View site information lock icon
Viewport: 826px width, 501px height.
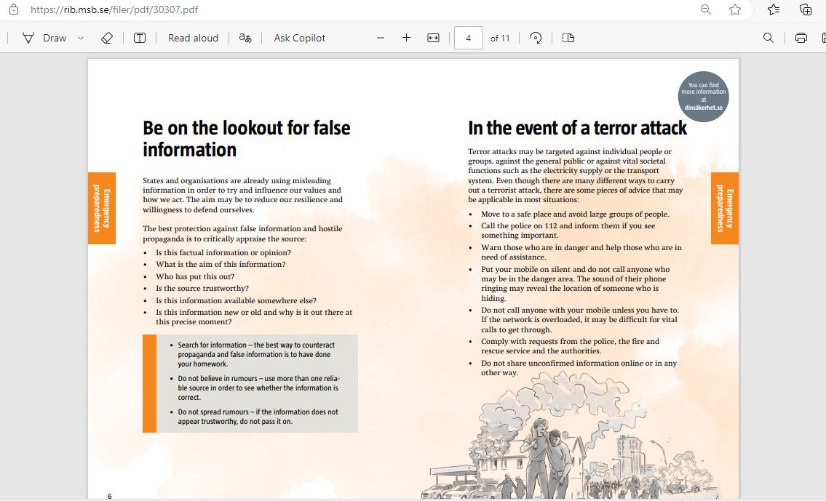(x=14, y=9)
